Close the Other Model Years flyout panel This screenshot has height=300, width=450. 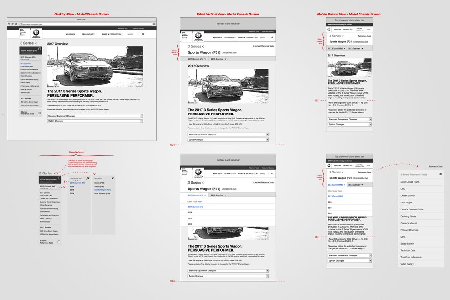(88, 178)
